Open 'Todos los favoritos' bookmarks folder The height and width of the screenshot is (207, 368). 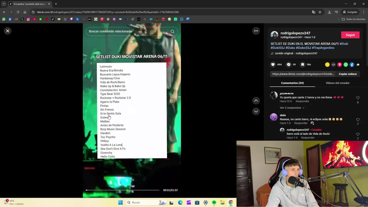coord(353,19)
